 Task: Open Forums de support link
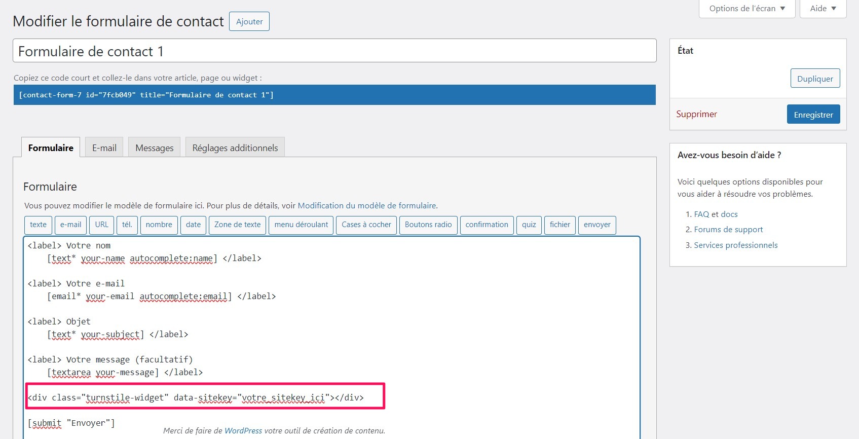[728, 229]
